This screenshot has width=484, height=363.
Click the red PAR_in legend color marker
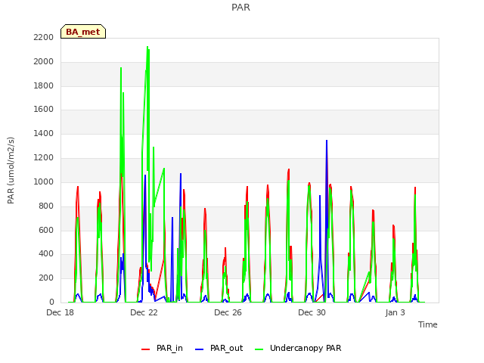point(145,349)
